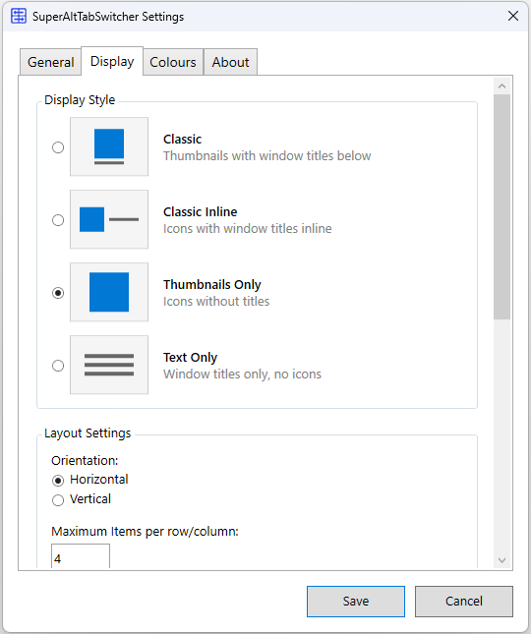Select the Classic Inline radio button
This screenshot has width=531, height=634.
tap(58, 220)
